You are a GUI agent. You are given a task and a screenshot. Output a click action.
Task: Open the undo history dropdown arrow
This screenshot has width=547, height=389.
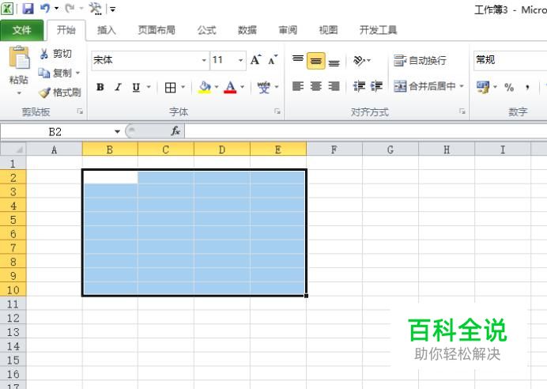pos(56,9)
